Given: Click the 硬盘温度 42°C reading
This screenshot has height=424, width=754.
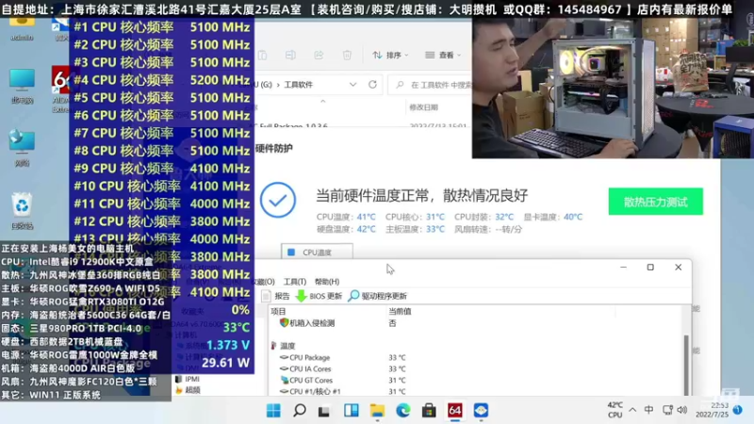Looking at the screenshot, I should click(x=346, y=229).
